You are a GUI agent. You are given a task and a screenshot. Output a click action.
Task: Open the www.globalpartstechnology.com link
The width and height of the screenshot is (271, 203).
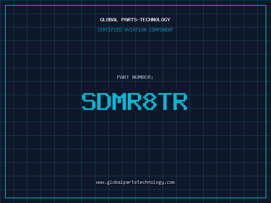135,182
